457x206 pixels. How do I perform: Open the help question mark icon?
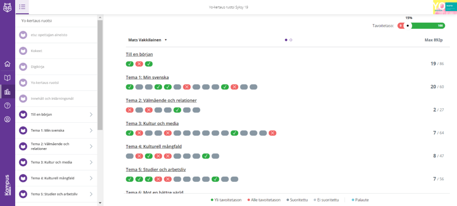7,106
